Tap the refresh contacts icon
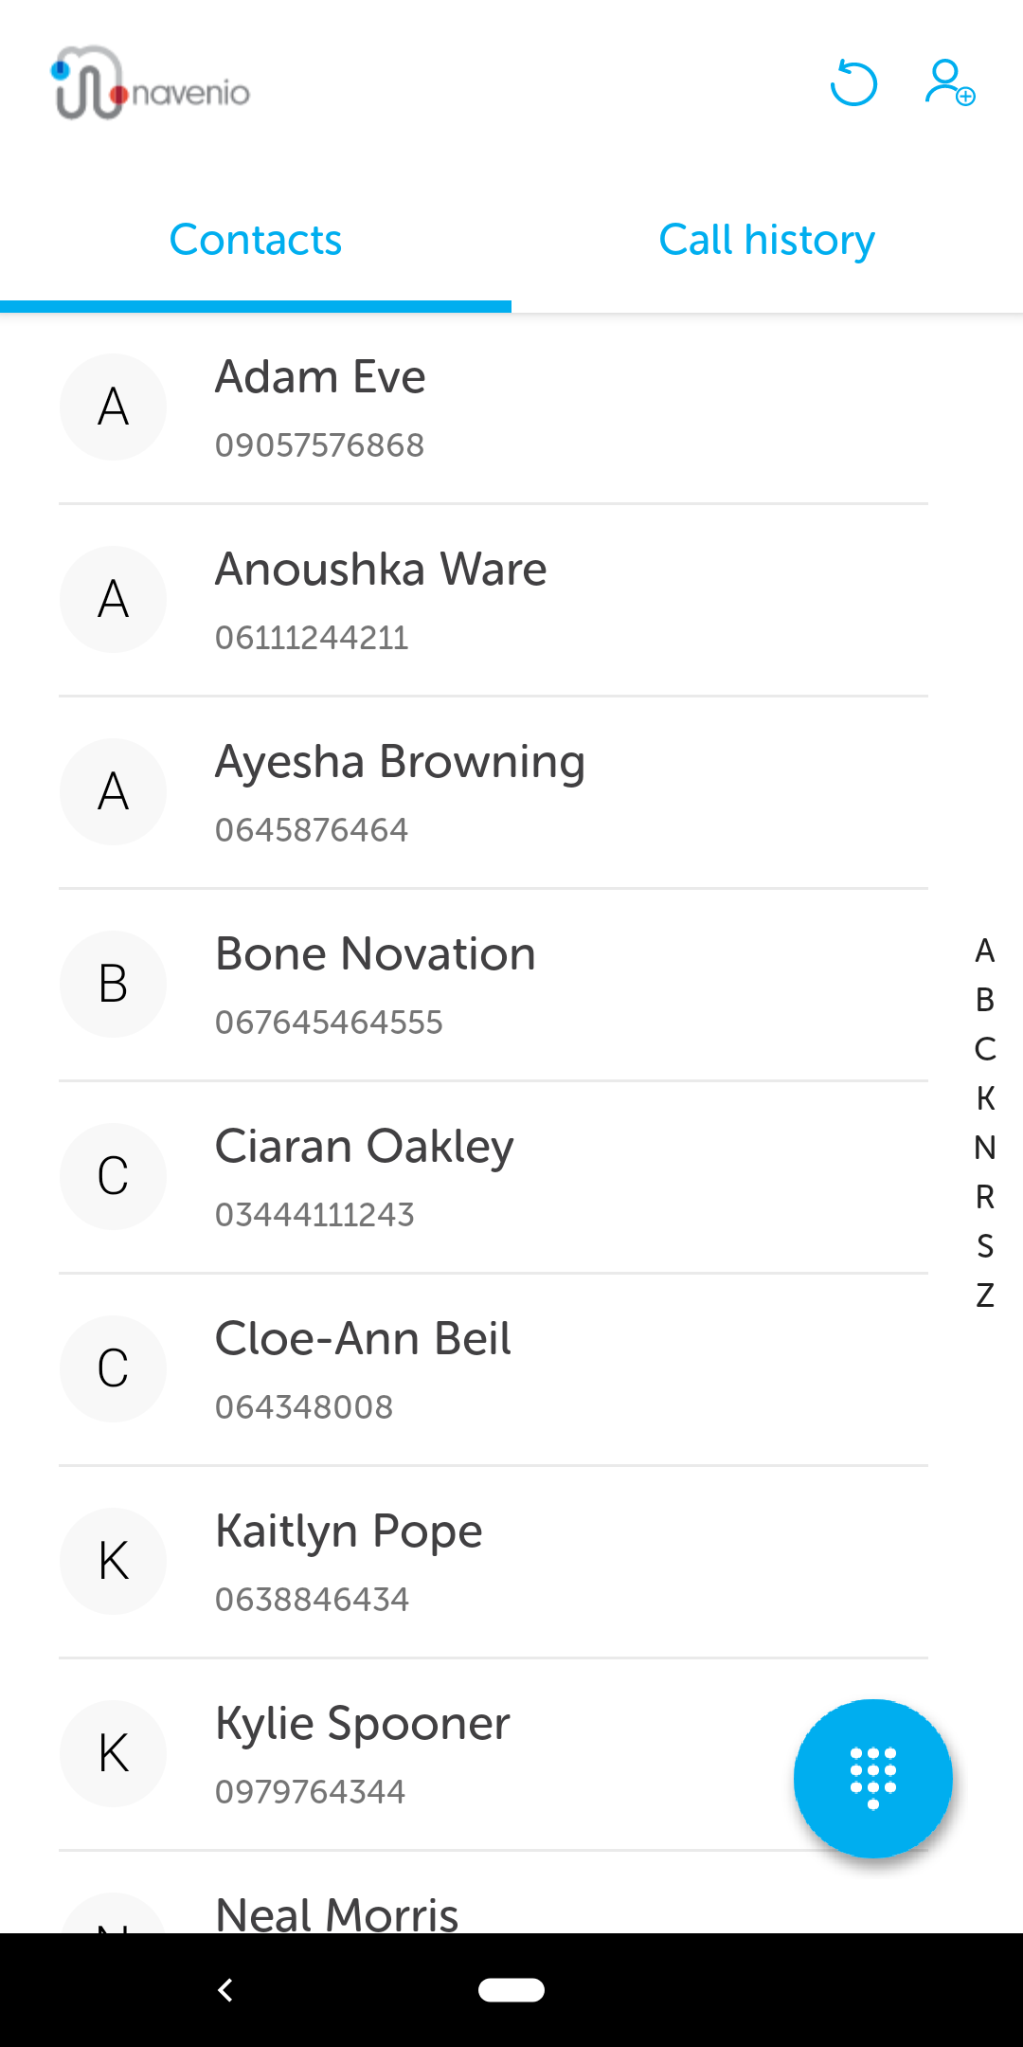1023x2047 pixels. click(x=853, y=83)
